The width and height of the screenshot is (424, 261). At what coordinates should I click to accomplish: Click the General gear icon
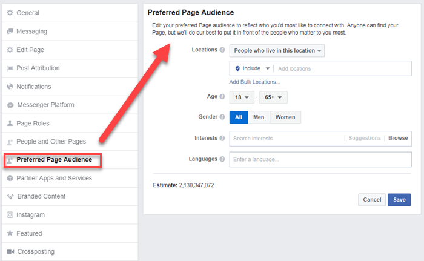click(10, 13)
